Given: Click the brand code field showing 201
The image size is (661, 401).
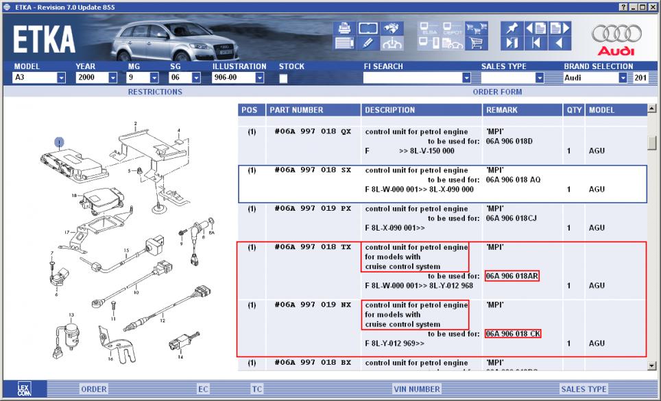Looking at the screenshot, I should [x=640, y=78].
